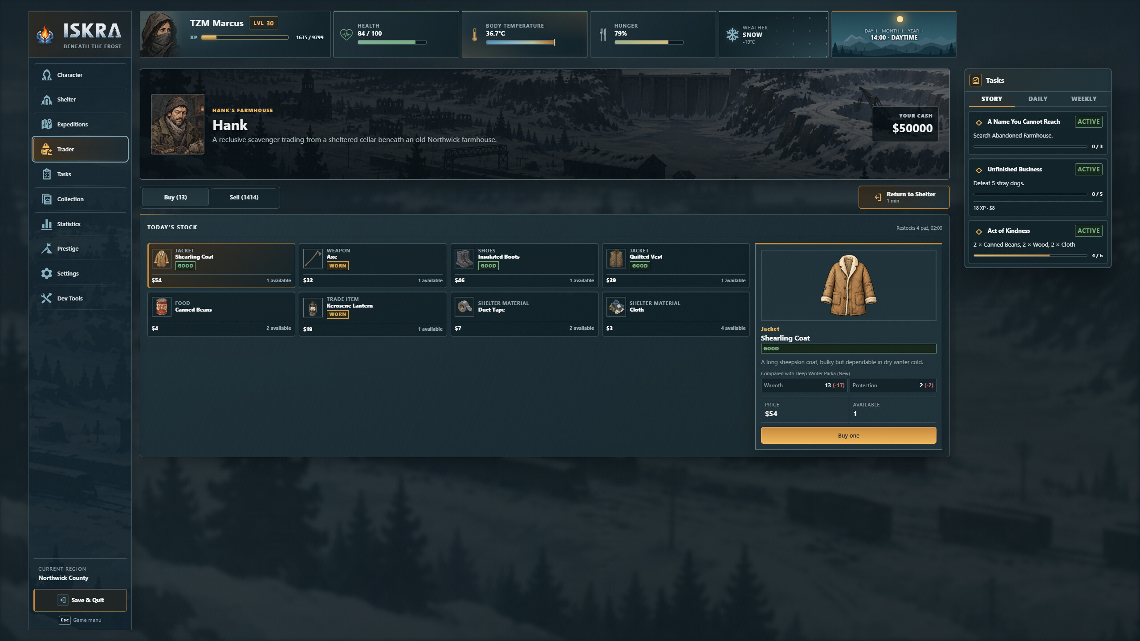Click the snowflake weather icon
The height and width of the screenshot is (641, 1140).
(732, 35)
